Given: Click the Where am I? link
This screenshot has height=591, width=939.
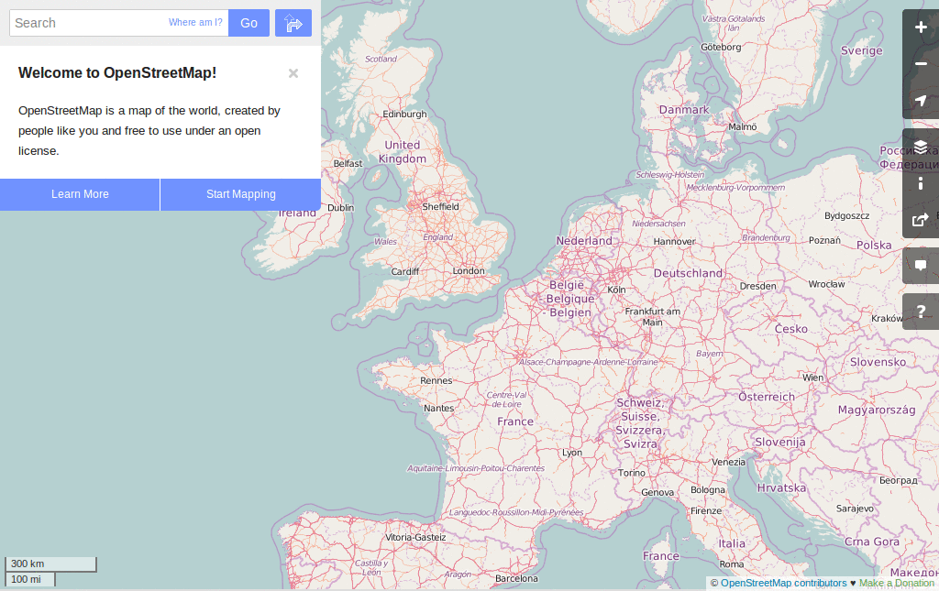Looking at the screenshot, I should 195,22.
